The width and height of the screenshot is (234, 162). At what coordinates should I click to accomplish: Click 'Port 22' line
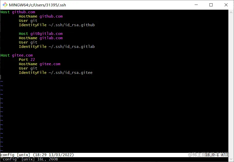pyautogui.click(x=27, y=60)
